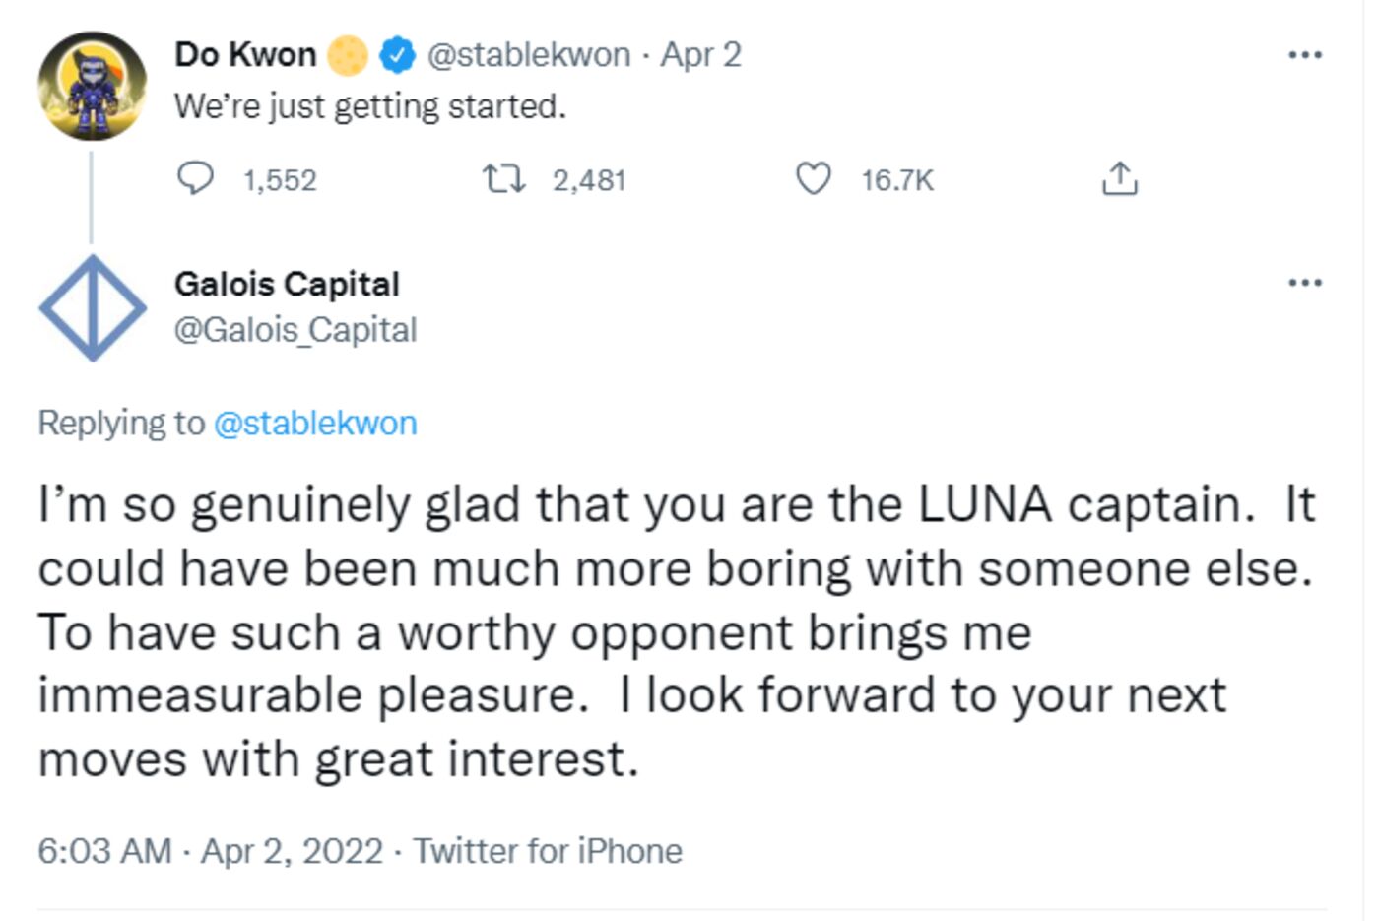Open more options on Do Kwon's tweet
Image resolution: width=1379 pixels, height=921 pixels.
tap(1305, 55)
